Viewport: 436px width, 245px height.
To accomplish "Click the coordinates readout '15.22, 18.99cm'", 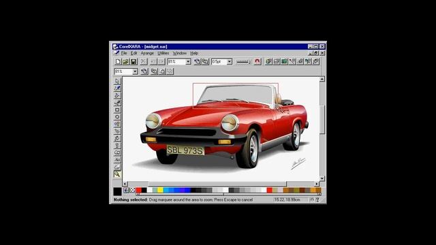I will [x=287, y=199].
